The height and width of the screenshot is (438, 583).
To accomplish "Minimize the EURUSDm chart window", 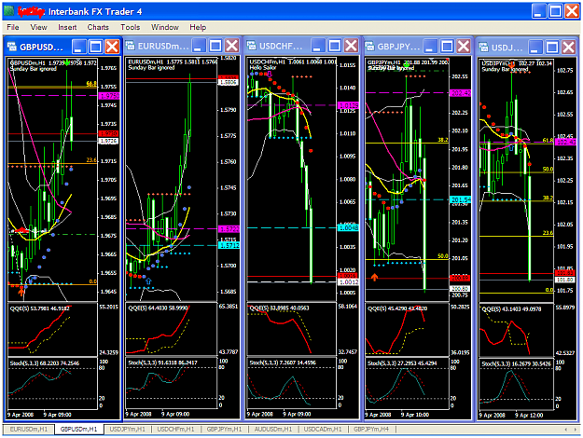I will pos(199,46).
